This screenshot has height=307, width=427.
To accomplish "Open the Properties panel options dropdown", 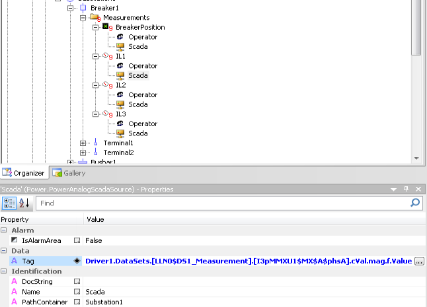I will 393,189.
